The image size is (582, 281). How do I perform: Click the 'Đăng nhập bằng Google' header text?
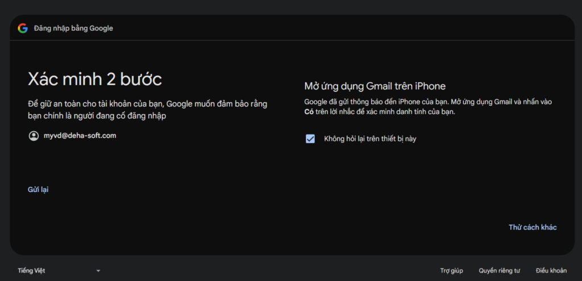click(73, 28)
